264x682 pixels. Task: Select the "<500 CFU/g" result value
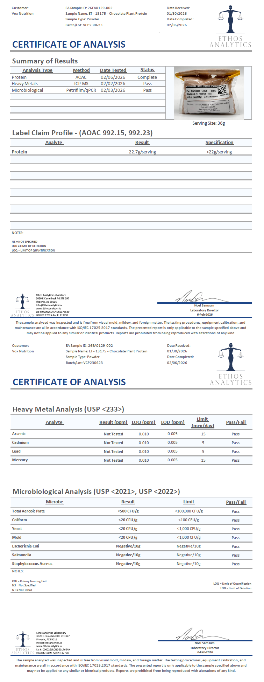[x=128, y=511]
